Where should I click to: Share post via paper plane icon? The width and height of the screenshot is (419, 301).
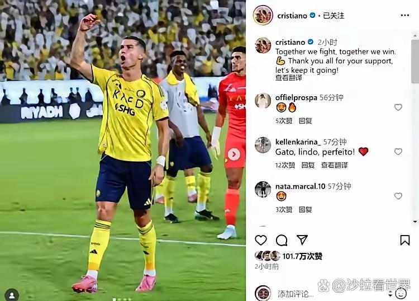[302, 240]
